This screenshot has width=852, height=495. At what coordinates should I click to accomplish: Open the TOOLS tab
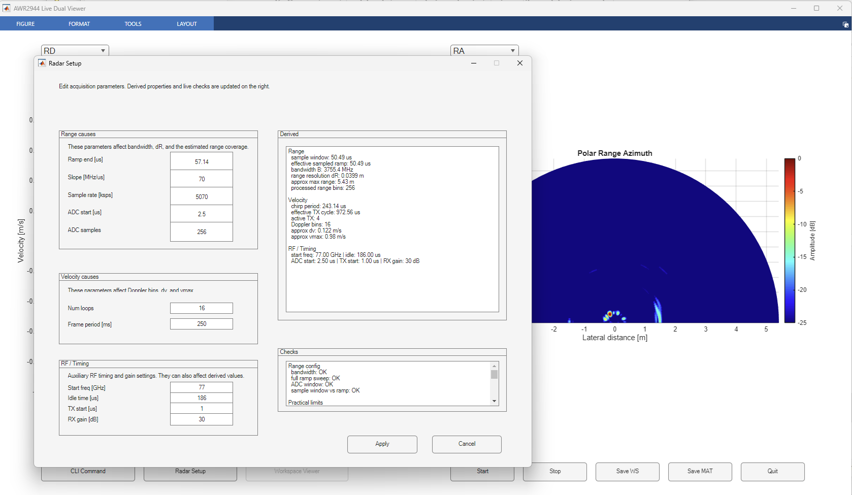(133, 24)
